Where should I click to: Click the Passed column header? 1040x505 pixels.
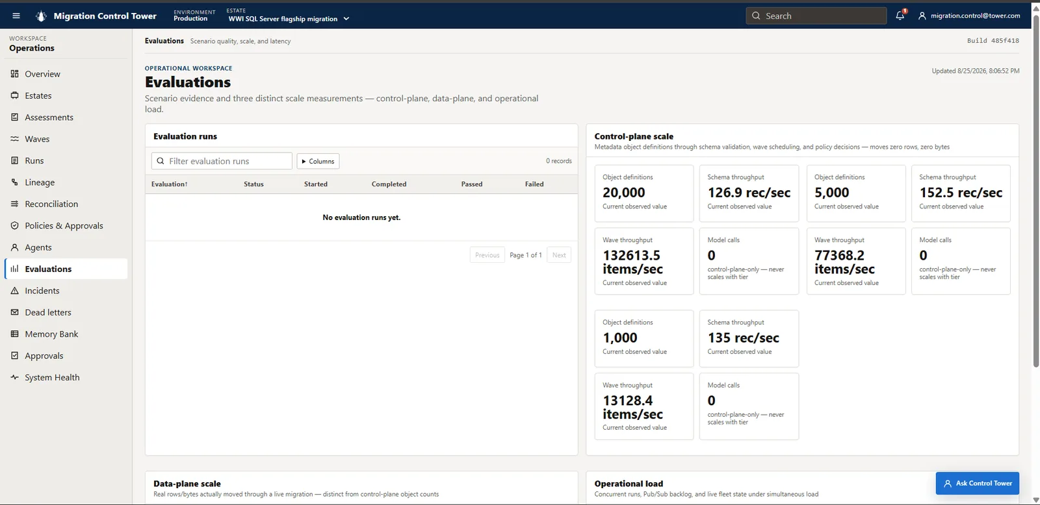[472, 184]
